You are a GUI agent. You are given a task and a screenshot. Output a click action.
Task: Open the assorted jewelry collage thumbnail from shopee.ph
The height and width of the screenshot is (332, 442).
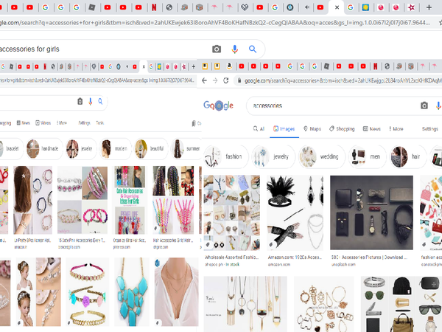[x=232, y=212]
